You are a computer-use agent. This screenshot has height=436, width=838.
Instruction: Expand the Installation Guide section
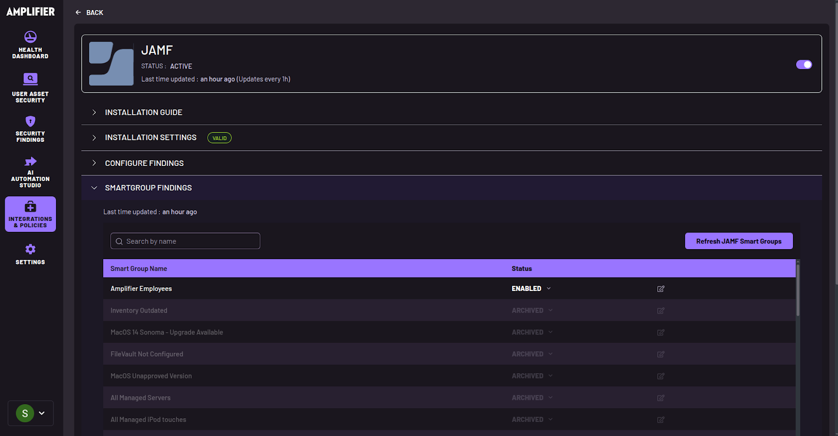pyautogui.click(x=451, y=113)
